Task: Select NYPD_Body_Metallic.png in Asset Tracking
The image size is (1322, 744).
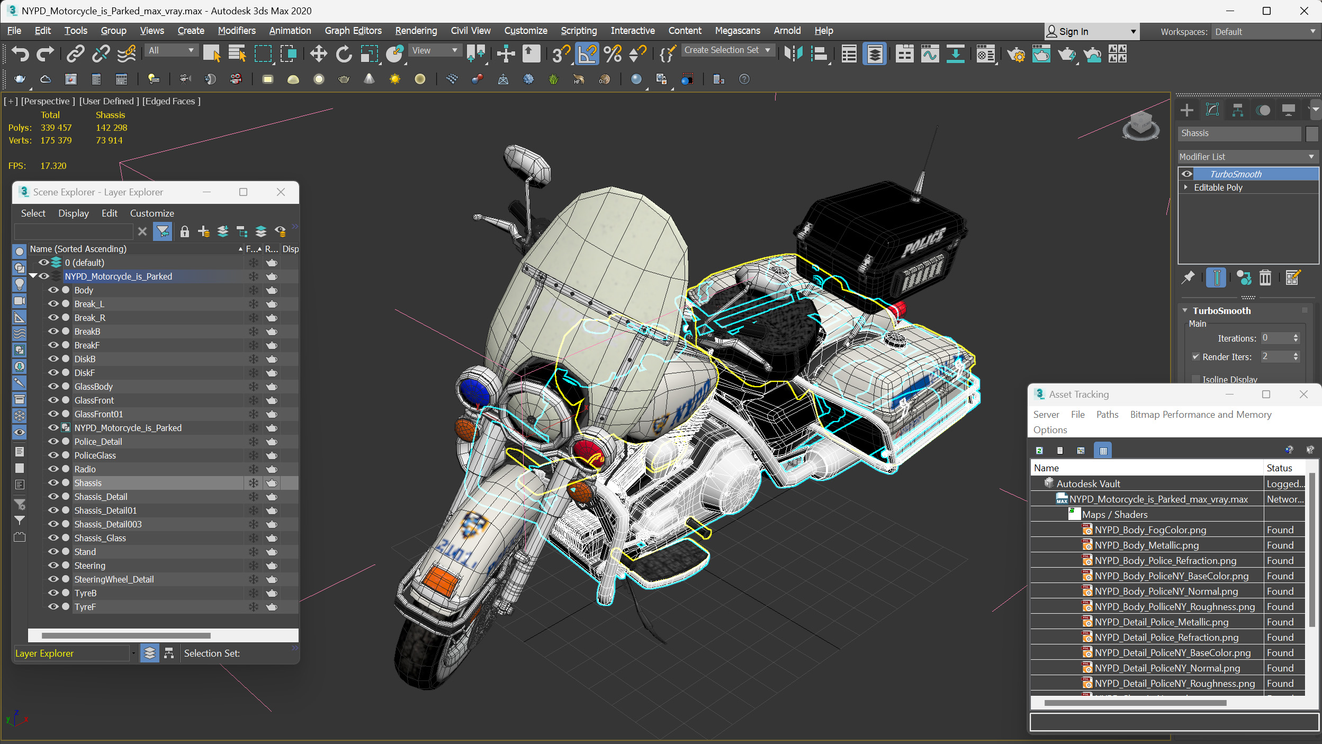Action: (x=1147, y=545)
